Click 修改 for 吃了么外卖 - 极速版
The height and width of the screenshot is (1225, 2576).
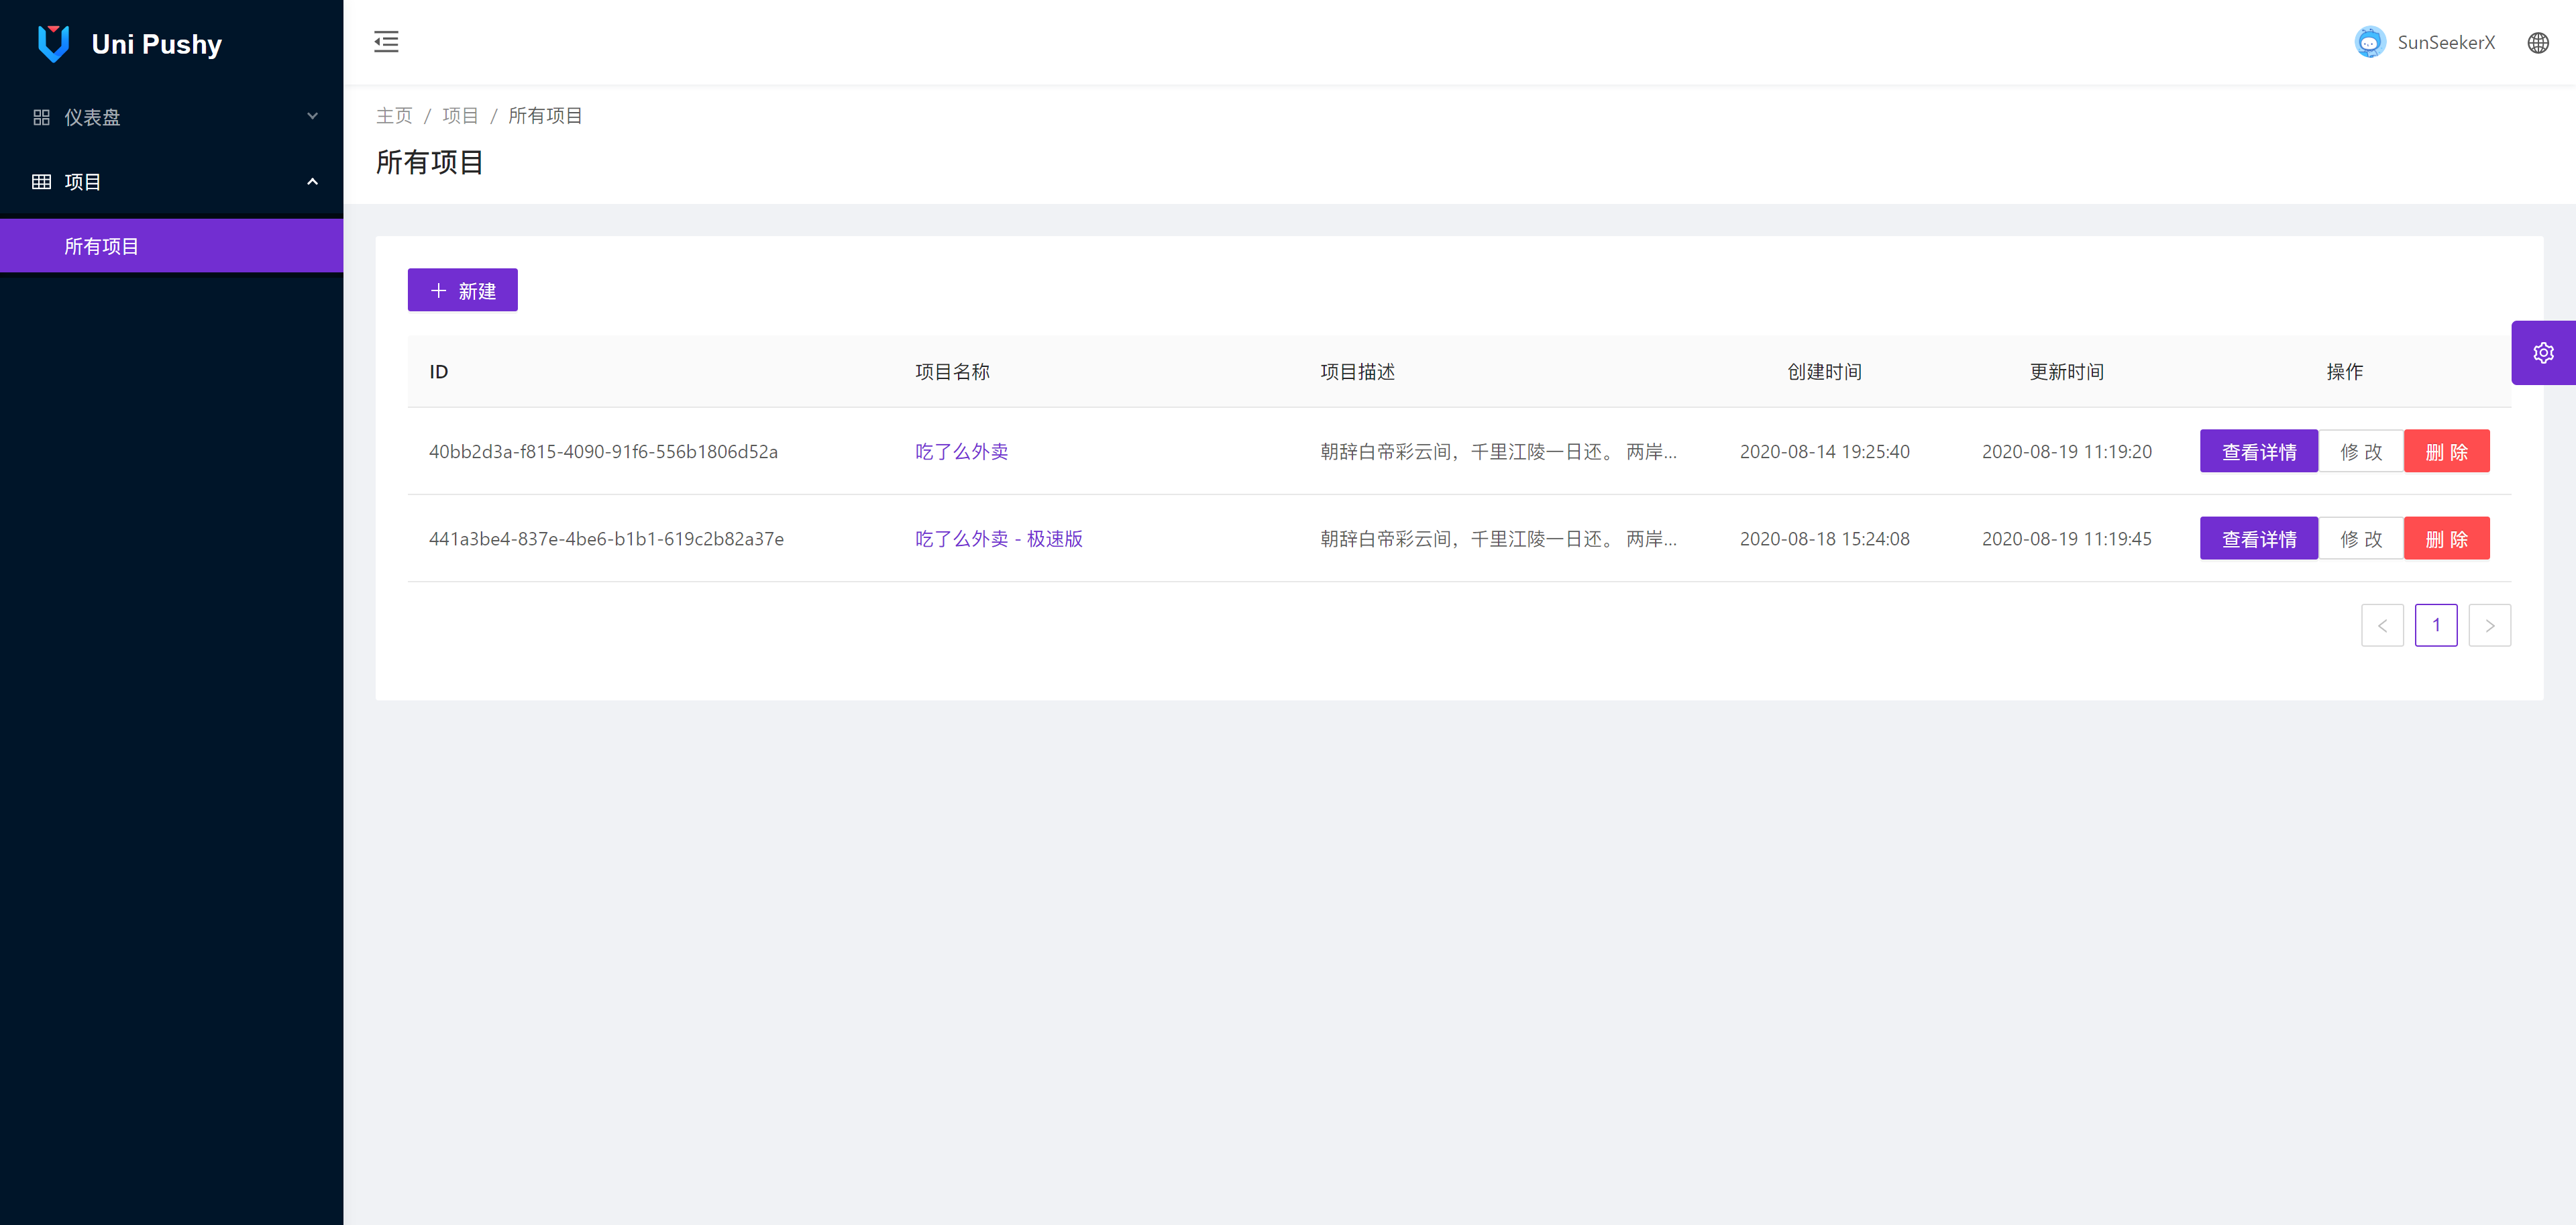[2360, 539]
